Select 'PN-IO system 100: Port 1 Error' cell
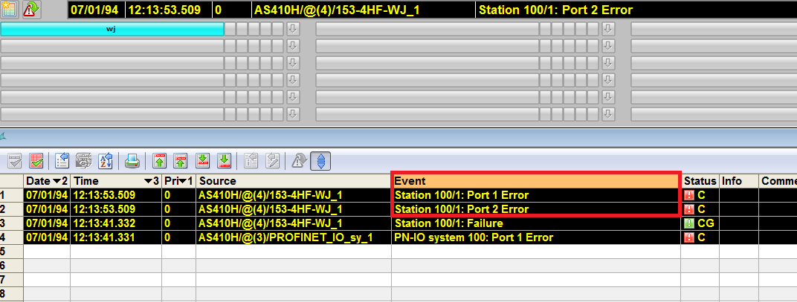This screenshot has width=797, height=302. (x=536, y=237)
